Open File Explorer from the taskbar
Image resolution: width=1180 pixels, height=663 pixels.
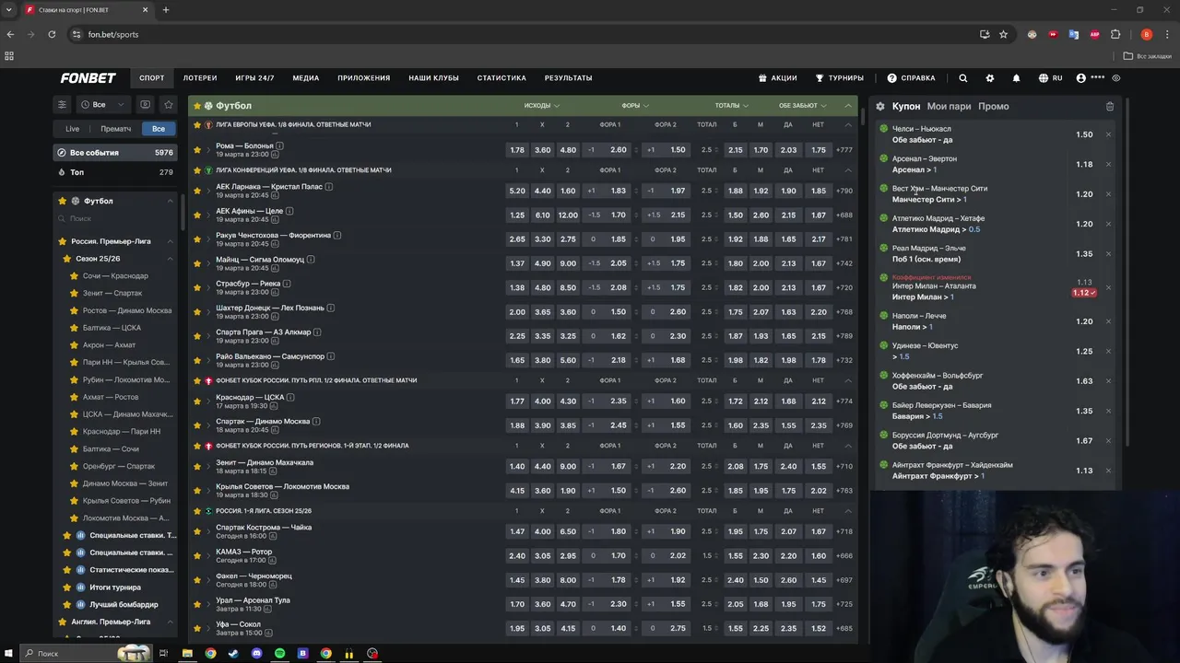(187, 654)
